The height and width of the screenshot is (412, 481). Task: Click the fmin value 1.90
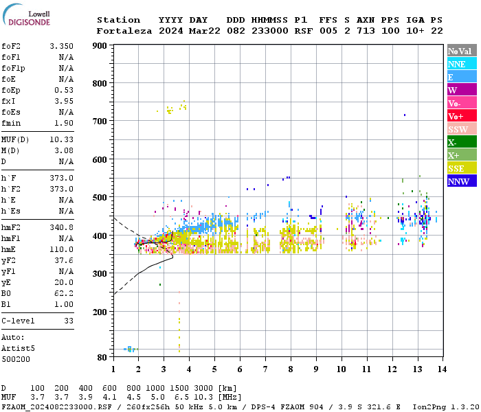[64, 123]
